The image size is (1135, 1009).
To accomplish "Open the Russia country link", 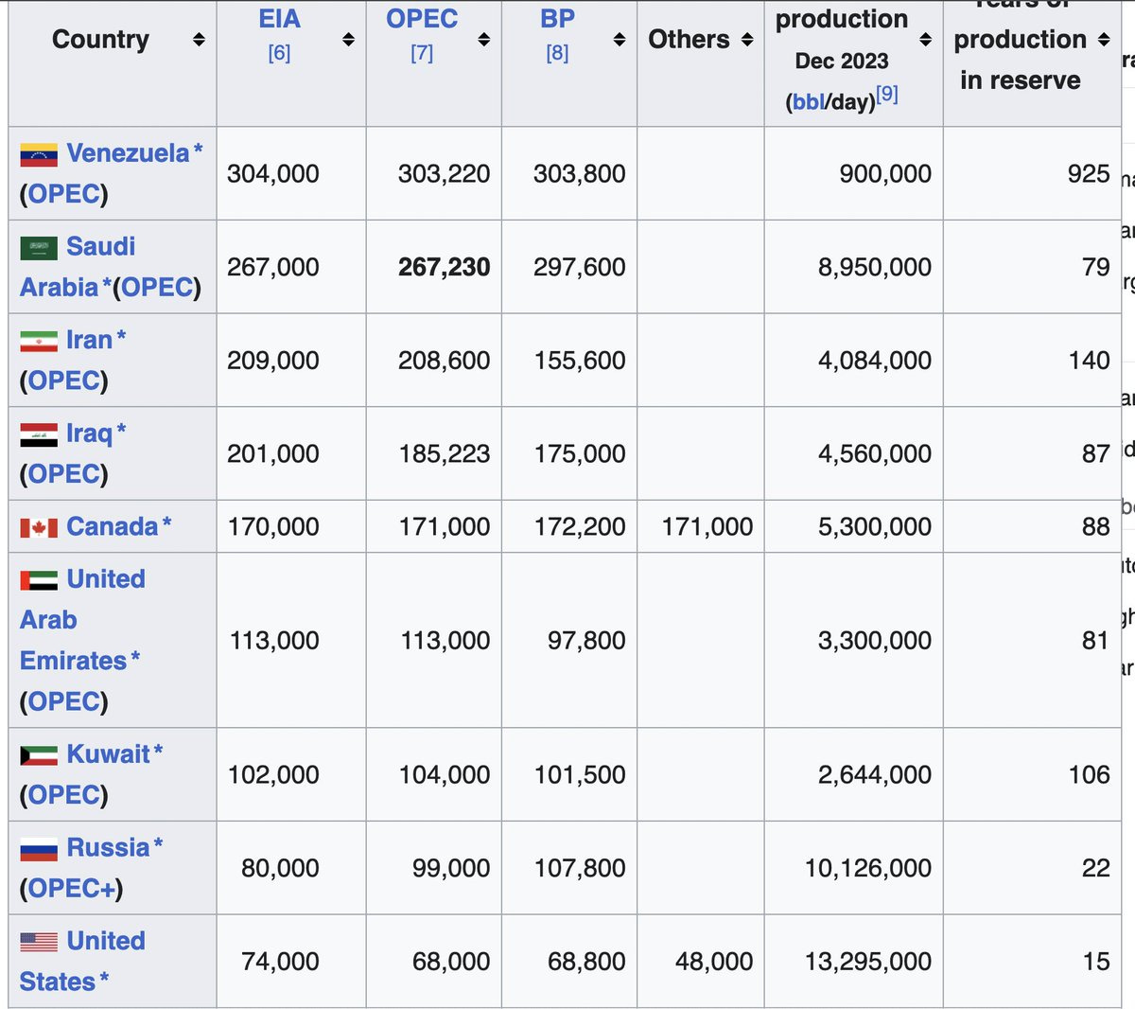I will pyautogui.click(x=108, y=847).
